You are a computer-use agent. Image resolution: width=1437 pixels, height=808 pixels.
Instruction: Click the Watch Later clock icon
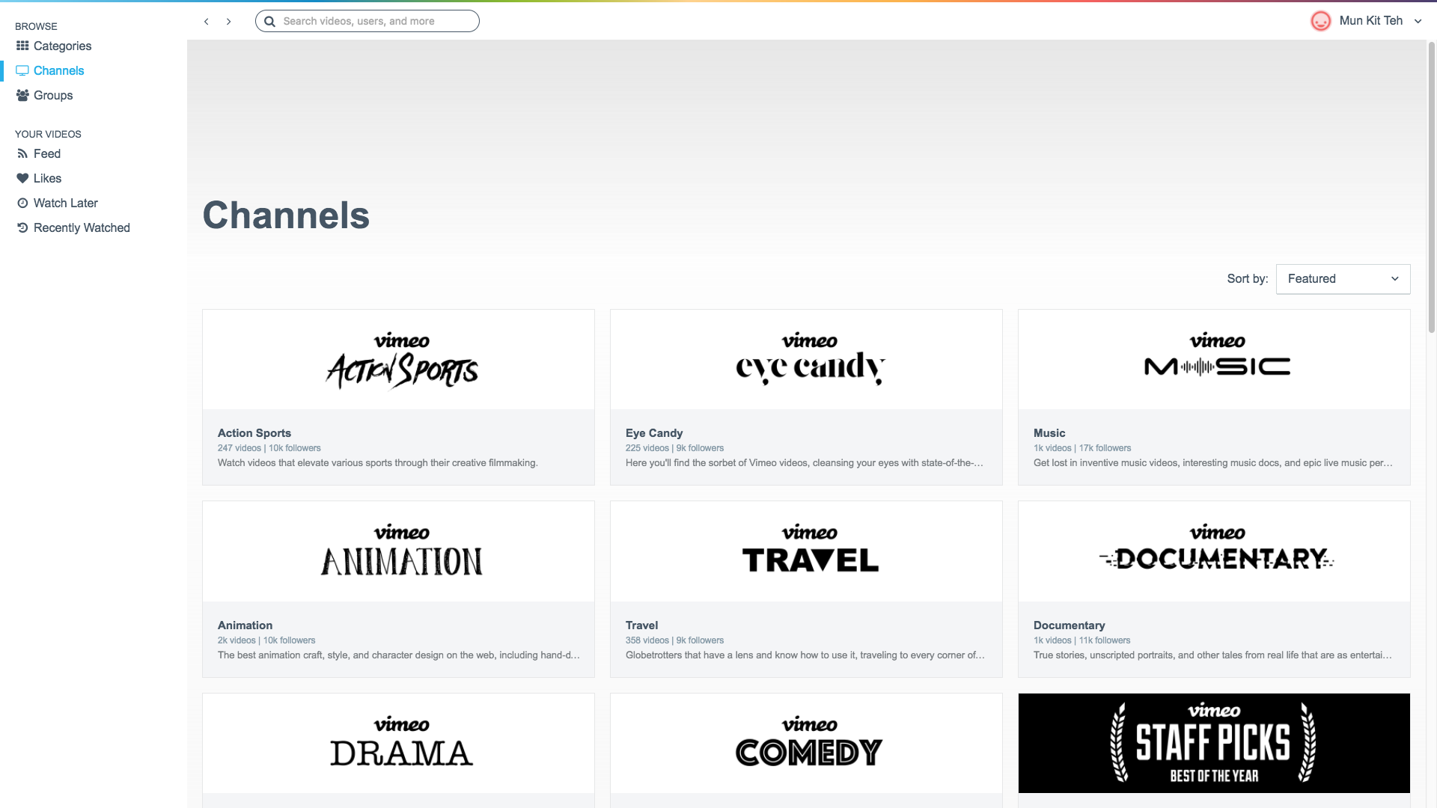[22, 203]
